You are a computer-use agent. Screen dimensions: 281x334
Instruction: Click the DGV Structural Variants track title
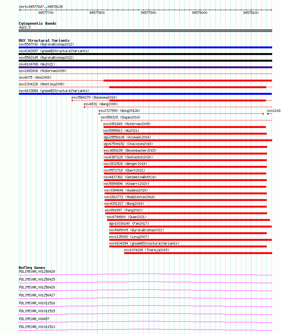(44, 40)
